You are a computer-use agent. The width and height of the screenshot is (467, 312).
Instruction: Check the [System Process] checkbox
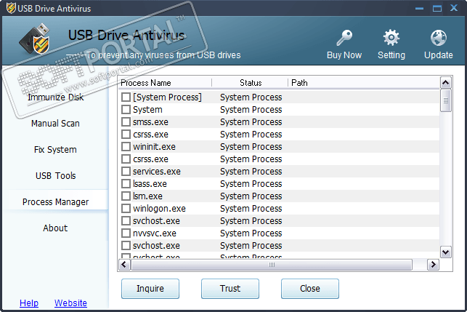click(x=126, y=97)
